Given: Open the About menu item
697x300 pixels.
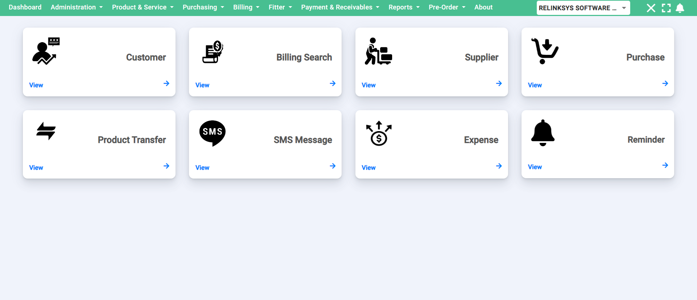Looking at the screenshot, I should click(x=483, y=7).
